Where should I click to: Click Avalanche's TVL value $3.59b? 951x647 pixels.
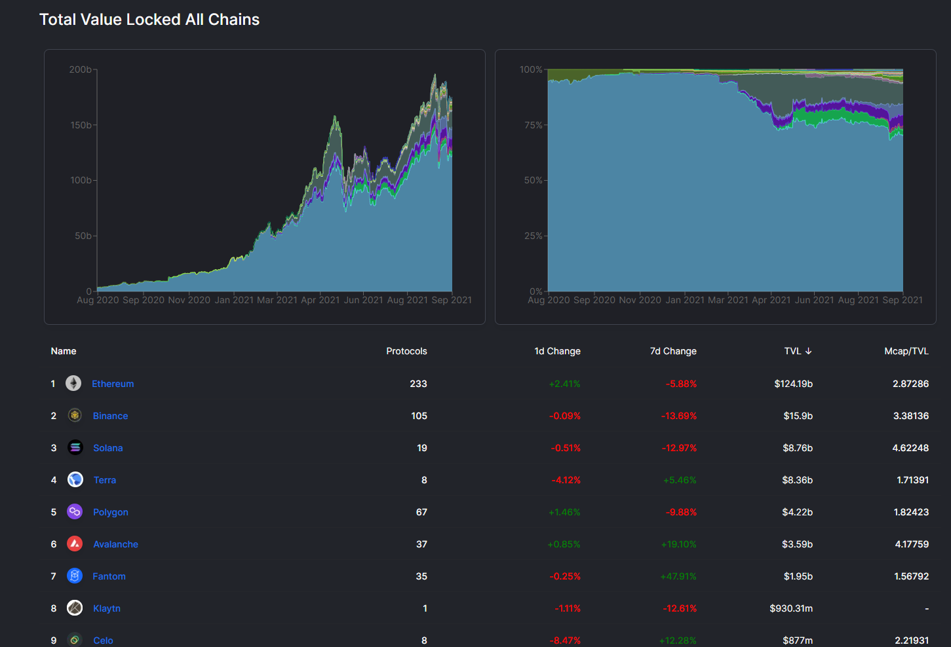pos(797,544)
